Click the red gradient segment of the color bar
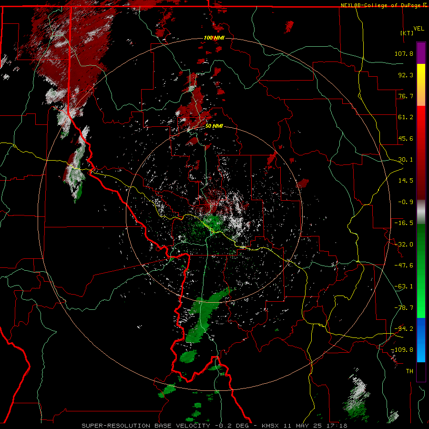The width and height of the screenshot is (429, 429). click(x=421, y=153)
